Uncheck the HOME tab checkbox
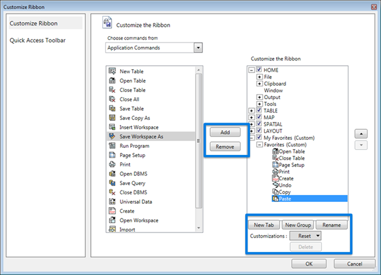This screenshot has height=275, width=381. tap(259, 70)
